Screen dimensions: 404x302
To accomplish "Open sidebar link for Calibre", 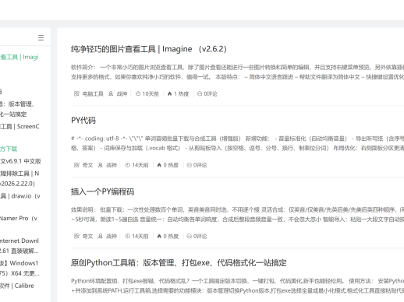I will click(17, 286).
